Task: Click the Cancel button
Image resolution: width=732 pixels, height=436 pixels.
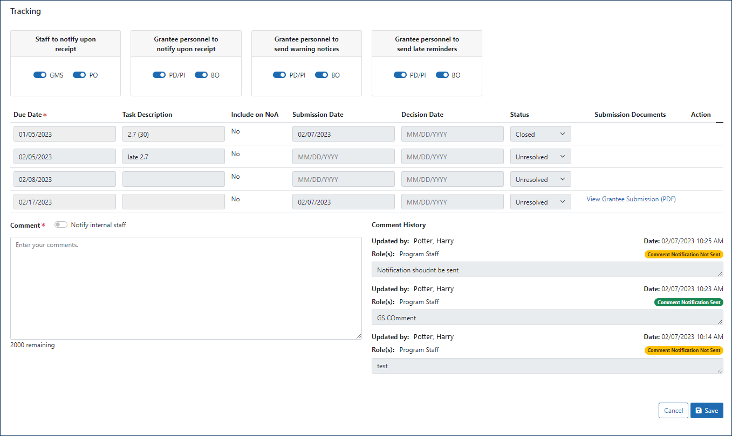Action: coord(673,411)
